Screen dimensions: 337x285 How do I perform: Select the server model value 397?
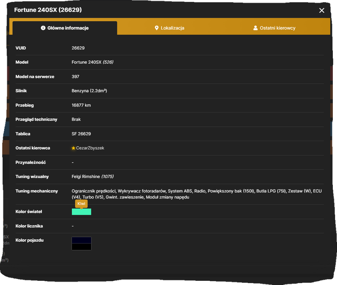[x=76, y=76]
